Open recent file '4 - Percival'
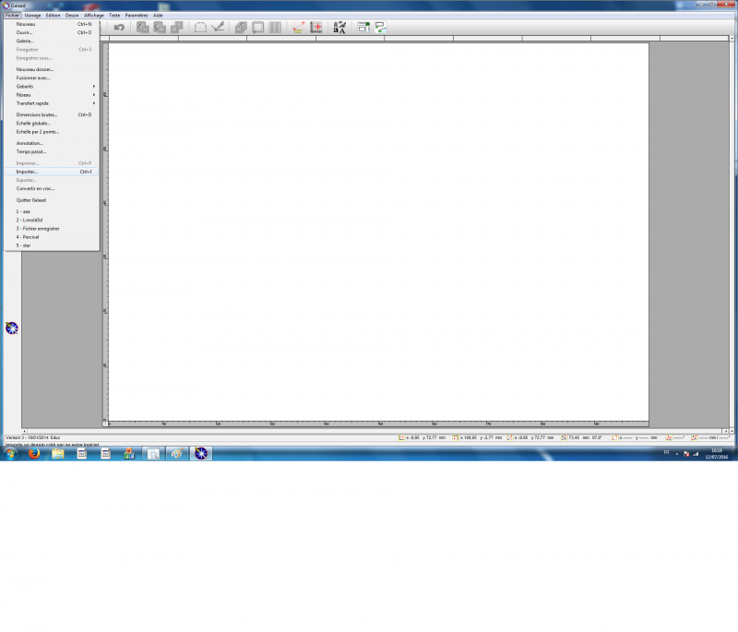The height and width of the screenshot is (632, 738). (x=28, y=237)
